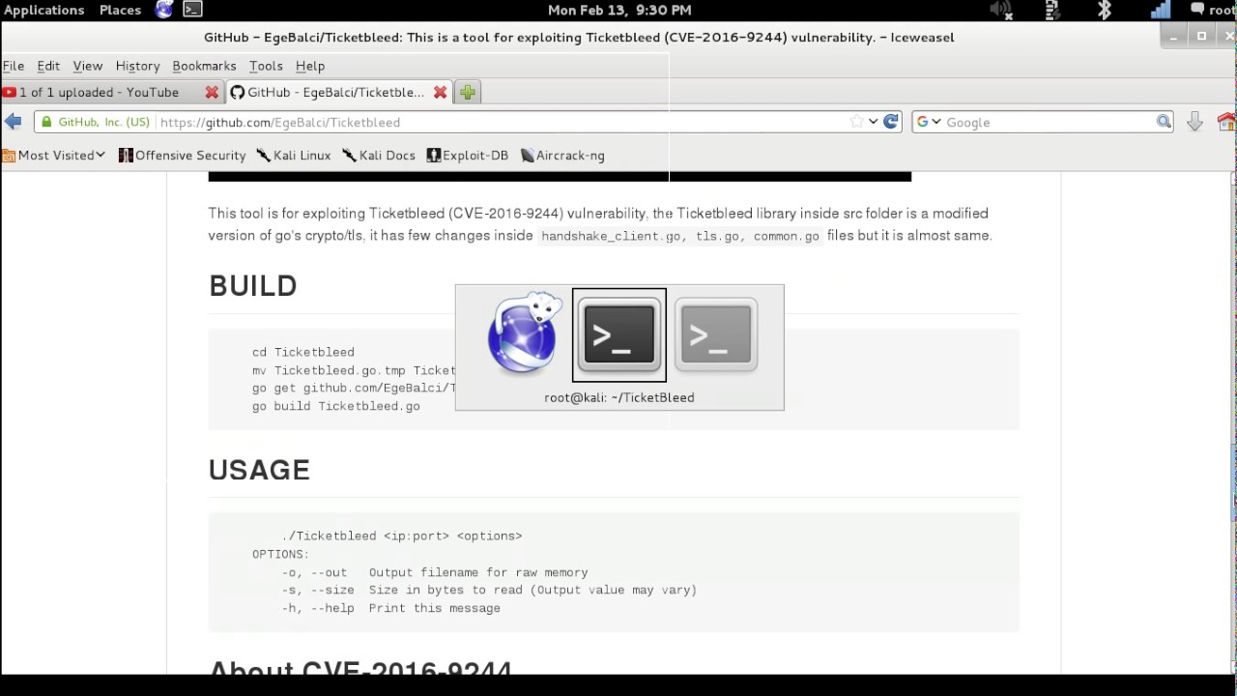Reload the current page
The image size is (1237, 696).
click(891, 122)
